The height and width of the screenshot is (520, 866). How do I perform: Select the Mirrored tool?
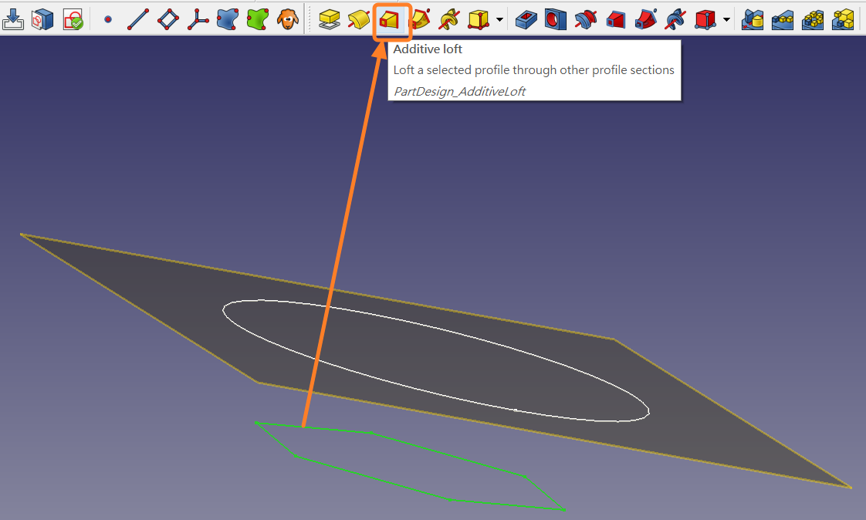click(753, 20)
